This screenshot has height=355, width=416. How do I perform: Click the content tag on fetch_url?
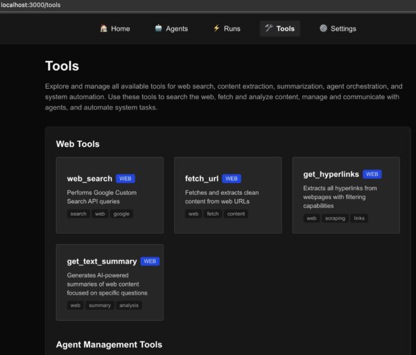[236, 214]
